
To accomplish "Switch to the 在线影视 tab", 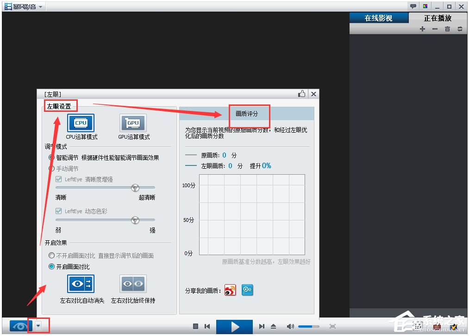I will pos(378,18).
